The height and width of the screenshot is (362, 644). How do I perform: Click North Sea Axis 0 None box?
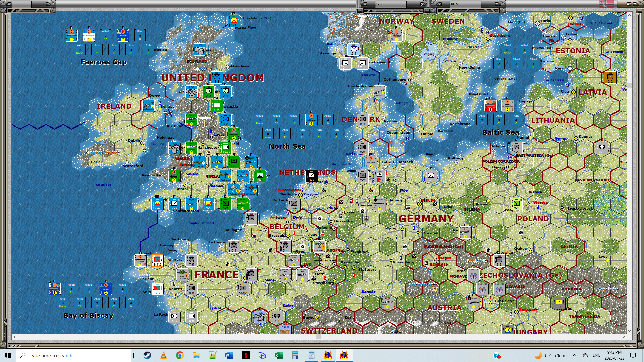coord(268,134)
